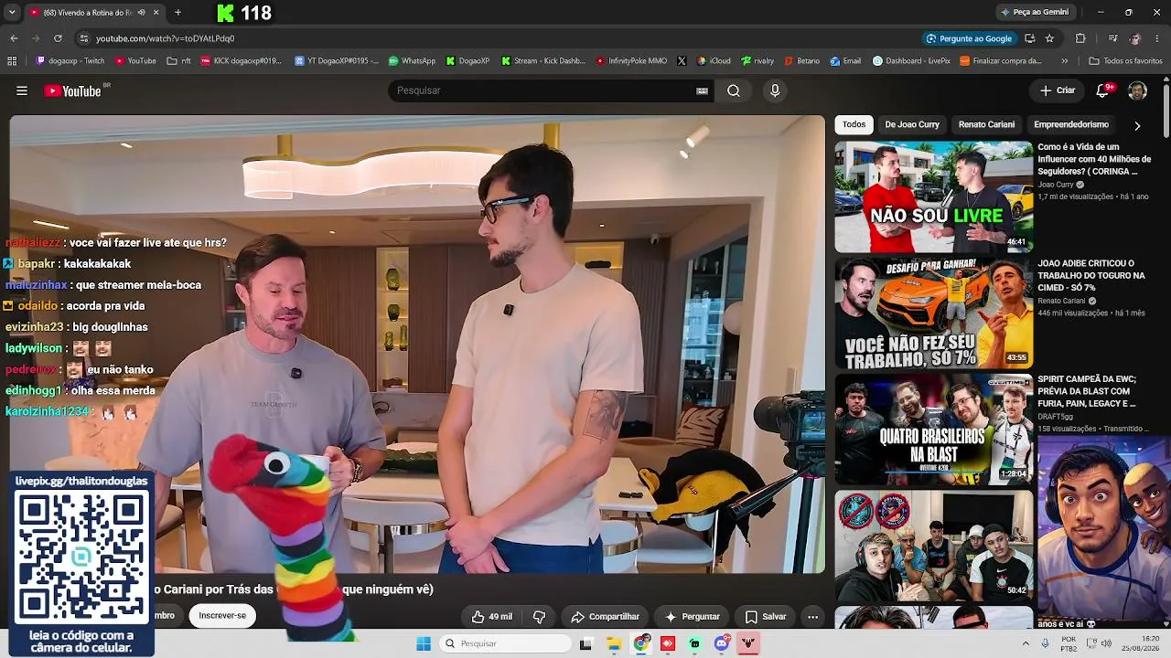Screen dimensions: 1171x658
Task: Open YouTube notifications bell
Action: [1102, 90]
